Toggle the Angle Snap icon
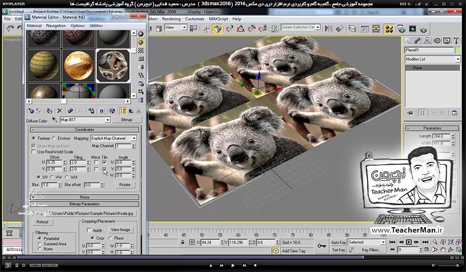Viewport: 466px width, 272px height. pyautogui.click(x=241, y=29)
